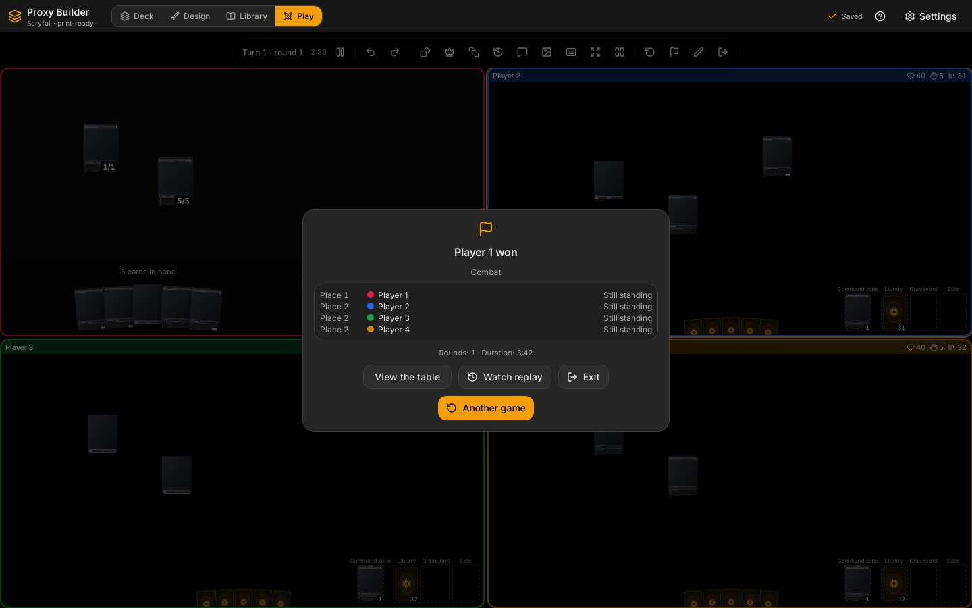Click the Player 3 row in results
The height and width of the screenshot is (608, 972).
[x=486, y=318]
